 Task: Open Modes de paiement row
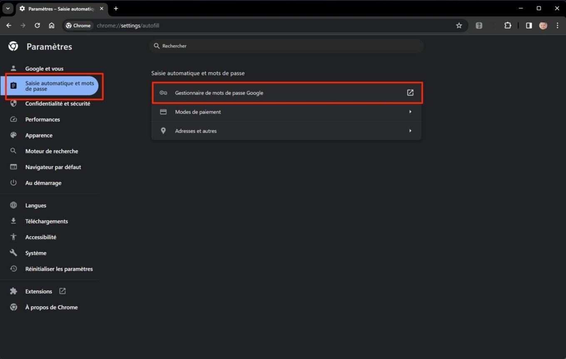coord(286,112)
